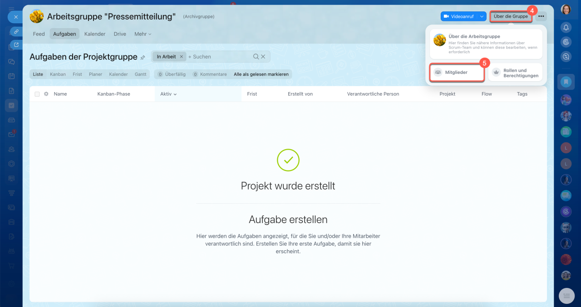Open the bookmark notes icon in right panel
This screenshot has width=581, height=307.
tap(566, 82)
